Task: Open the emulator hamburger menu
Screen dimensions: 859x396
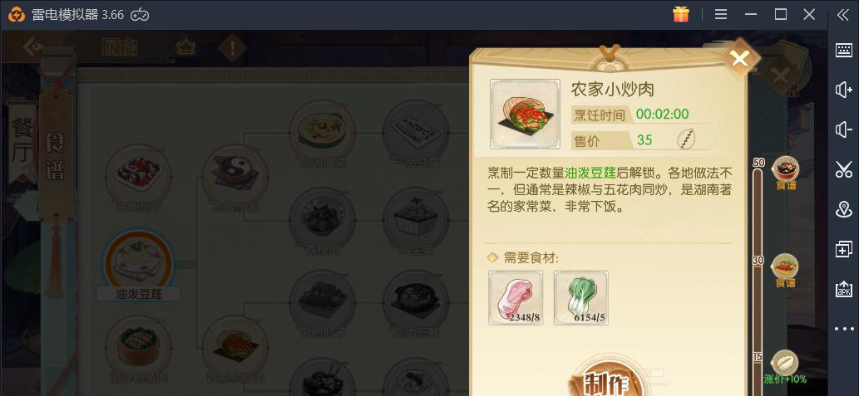Action: click(721, 15)
